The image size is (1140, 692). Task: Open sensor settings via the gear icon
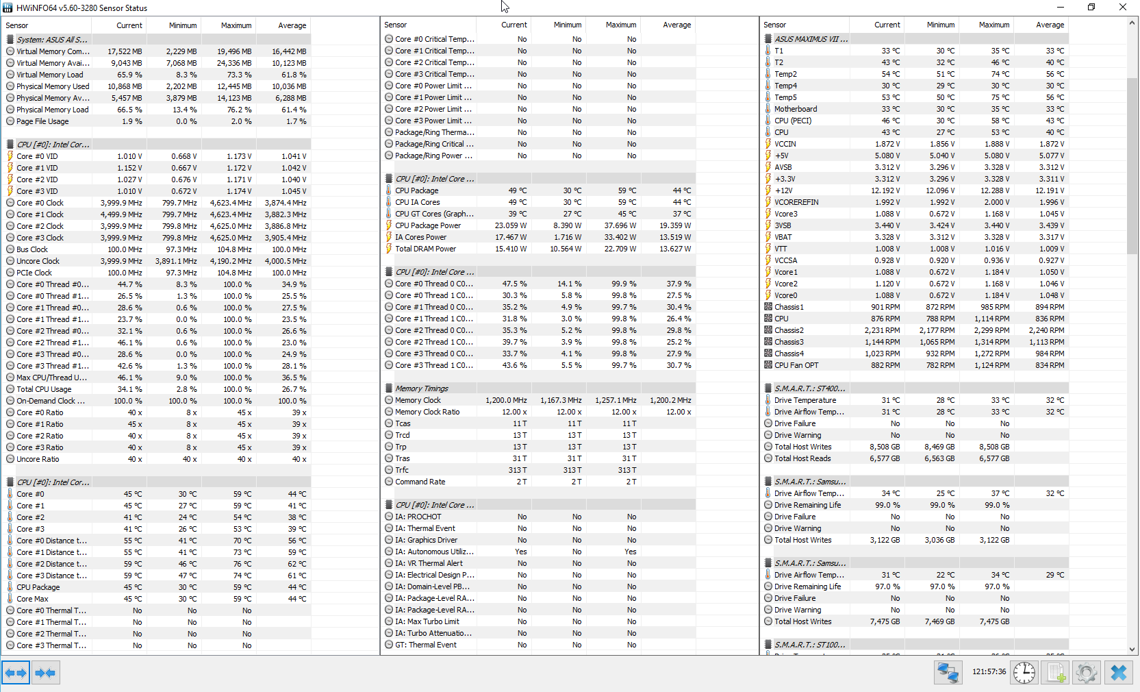[1087, 673]
